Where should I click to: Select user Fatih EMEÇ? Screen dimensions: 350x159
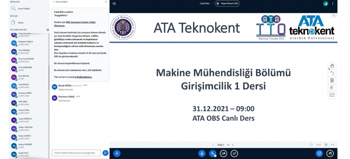(29, 103)
